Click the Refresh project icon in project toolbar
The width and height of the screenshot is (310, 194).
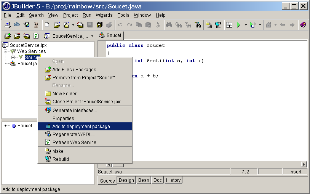[x=36, y=36]
